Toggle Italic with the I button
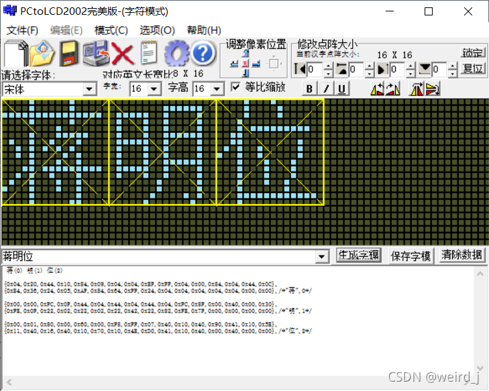This screenshot has width=489, height=391. pos(326,89)
